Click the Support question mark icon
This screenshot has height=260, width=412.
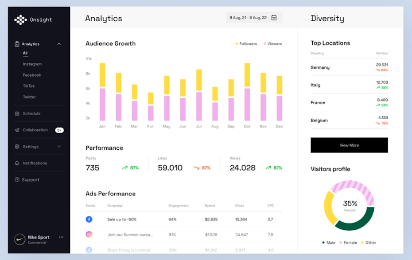click(x=17, y=180)
